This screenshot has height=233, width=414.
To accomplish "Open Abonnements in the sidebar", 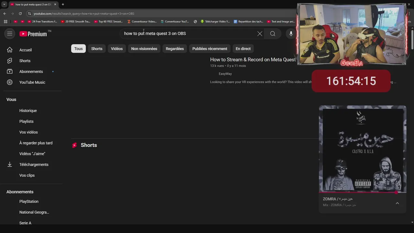I will click(31, 72).
